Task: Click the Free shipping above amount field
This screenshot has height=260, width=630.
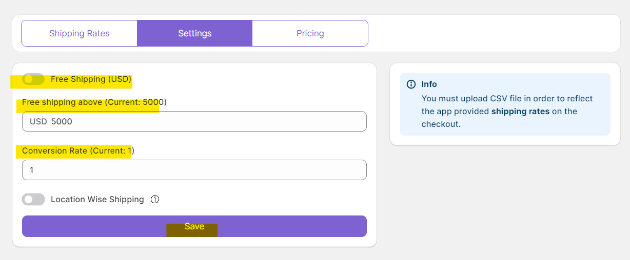Action: tap(205, 121)
